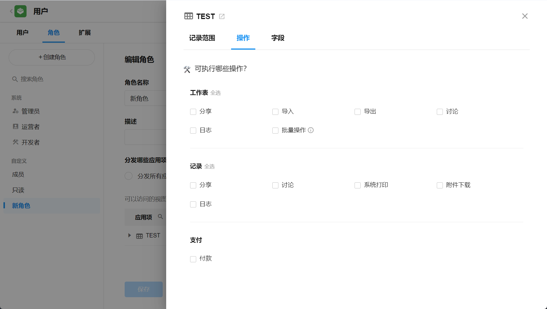This screenshot has width=547, height=309.
Task: Select the 开发者 role
Action: click(30, 142)
